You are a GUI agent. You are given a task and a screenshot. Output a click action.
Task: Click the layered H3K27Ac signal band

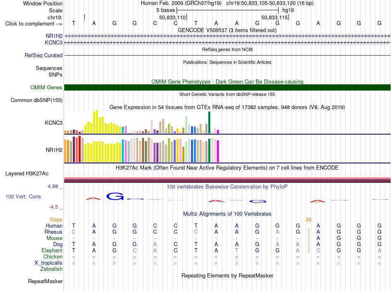[x=227, y=180]
